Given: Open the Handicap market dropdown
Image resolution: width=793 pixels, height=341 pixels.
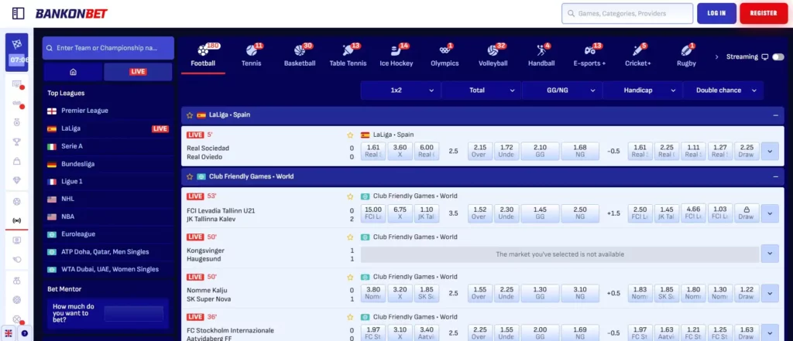Looking at the screenshot, I should point(642,90).
